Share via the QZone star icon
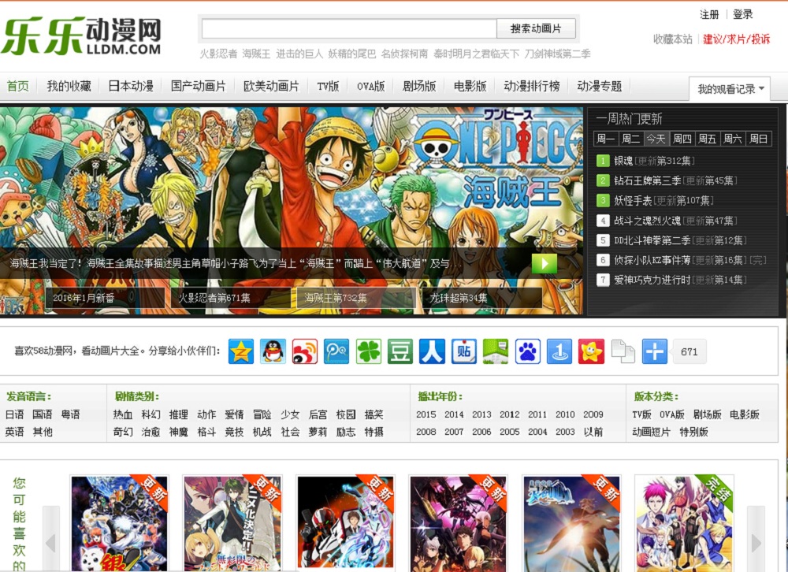This screenshot has height=572, width=788. (241, 351)
